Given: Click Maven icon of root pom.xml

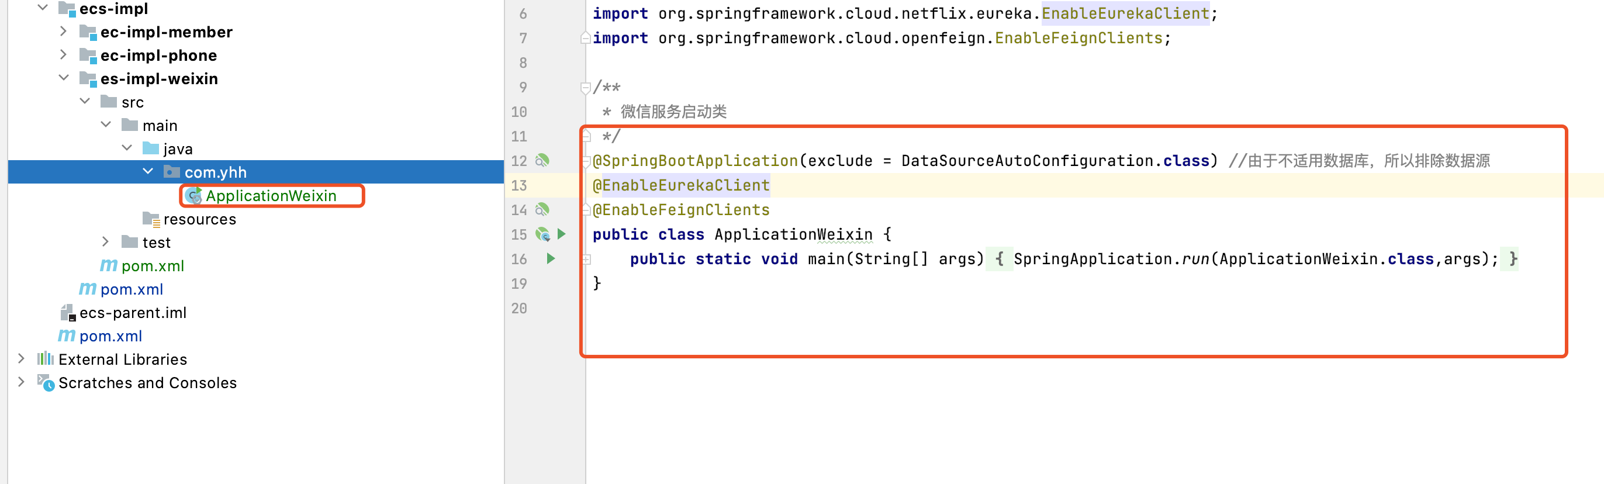Looking at the screenshot, I should click(66, 336).
